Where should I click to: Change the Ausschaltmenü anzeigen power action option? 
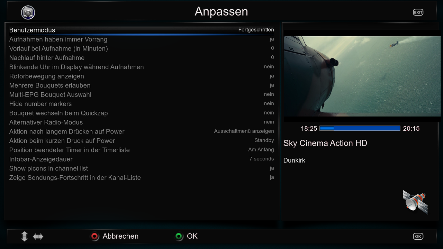pyautogui.click(x=244, y=131)
